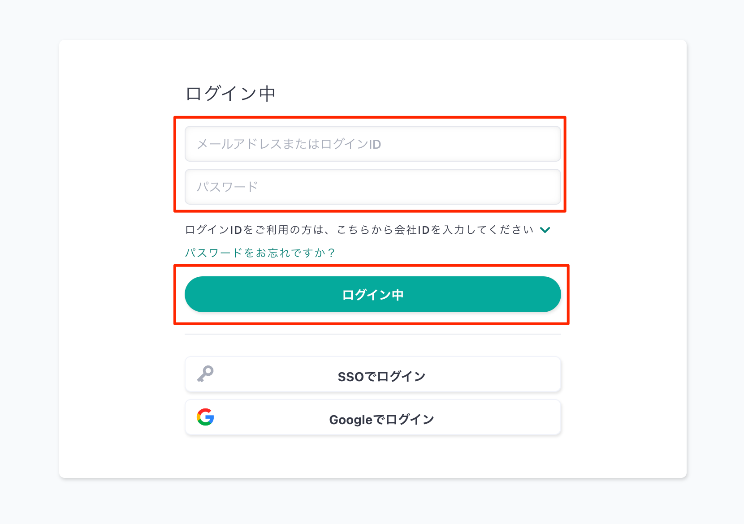Click the white ログイン中 text on submit button
This screenshot has height=524, width=744.
373,295
